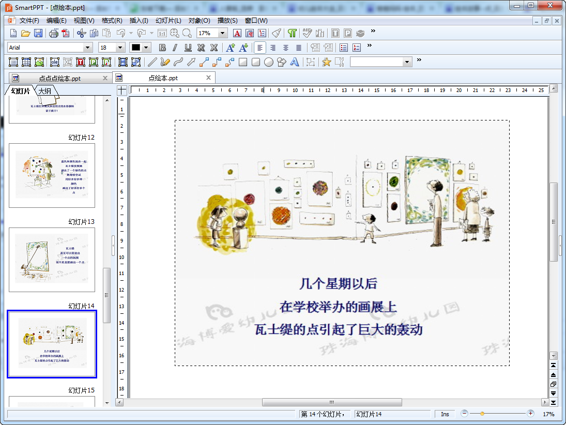Cut selection with the scissors icon
Image resolution: width=566 pixels, height=425 pixels.
coord(81,33)
